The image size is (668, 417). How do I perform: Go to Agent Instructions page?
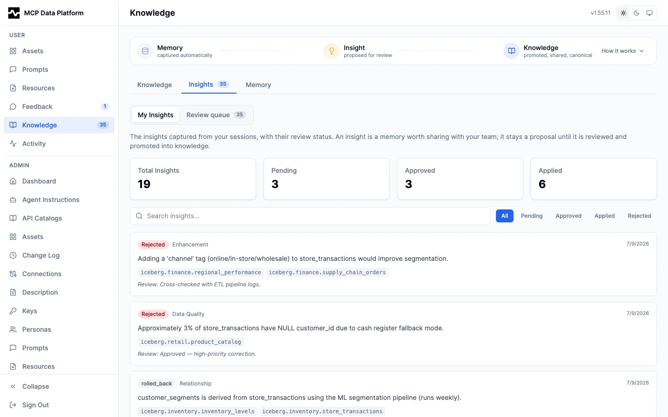(x=59, y=200)
